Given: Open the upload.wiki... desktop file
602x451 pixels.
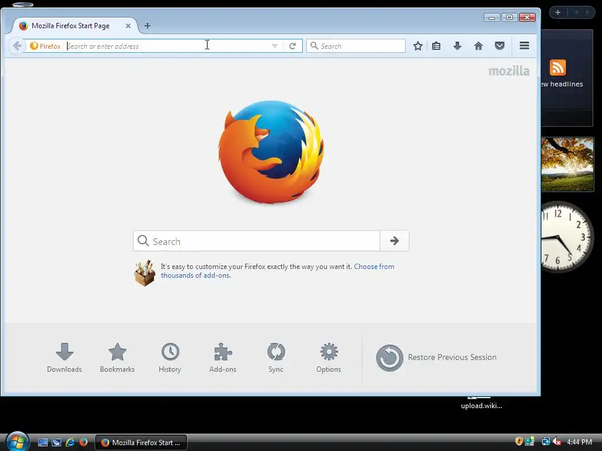Looking at the screenshot, I should pos(481,403).
